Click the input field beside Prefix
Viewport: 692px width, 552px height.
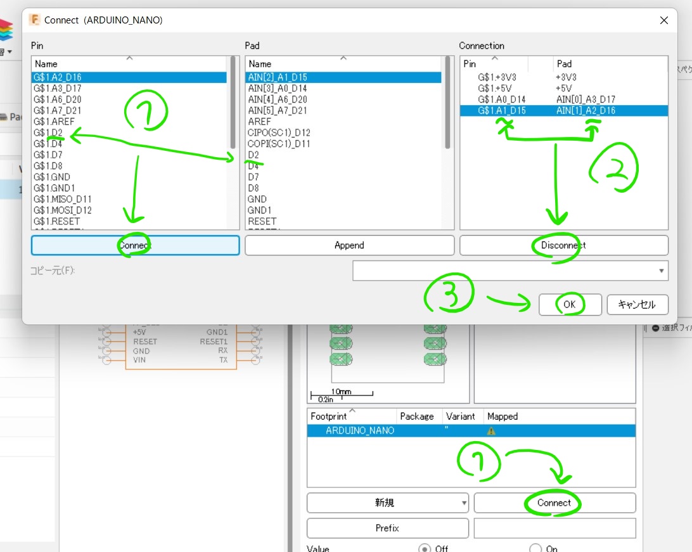click(x=554, y=528)
